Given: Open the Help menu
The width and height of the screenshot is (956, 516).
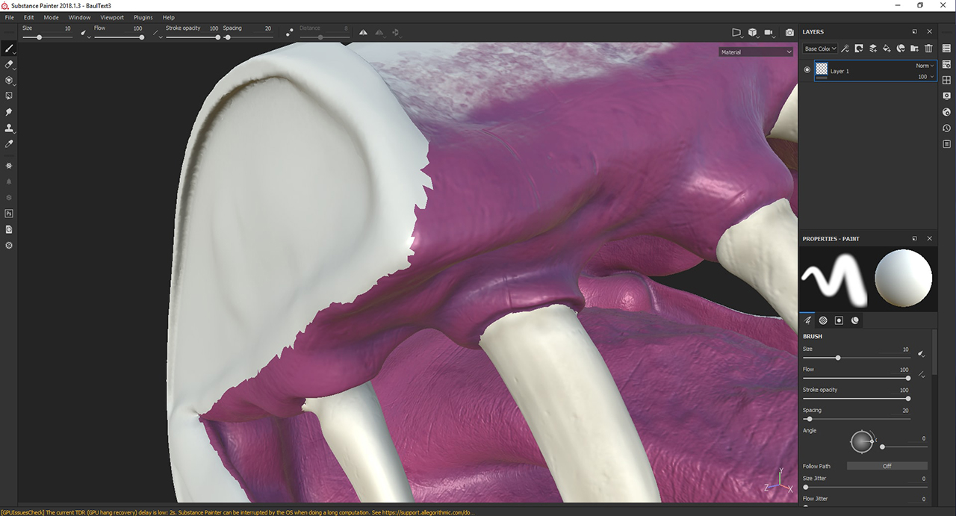Looking at the screenshot, I should coord(168,17).
